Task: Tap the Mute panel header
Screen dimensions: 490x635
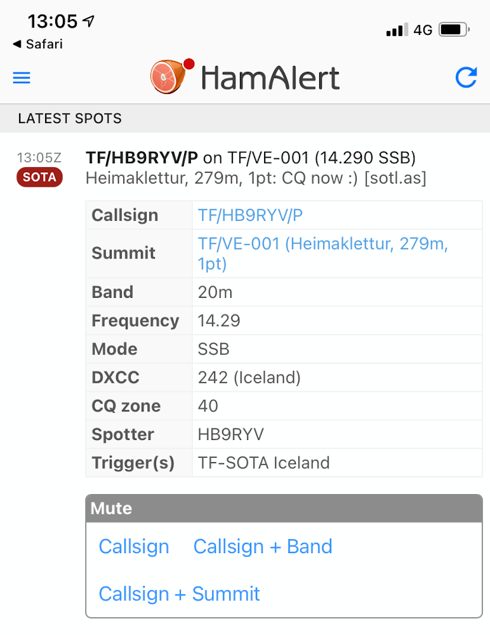Action: pyautogui.click(x=284, y=508)
